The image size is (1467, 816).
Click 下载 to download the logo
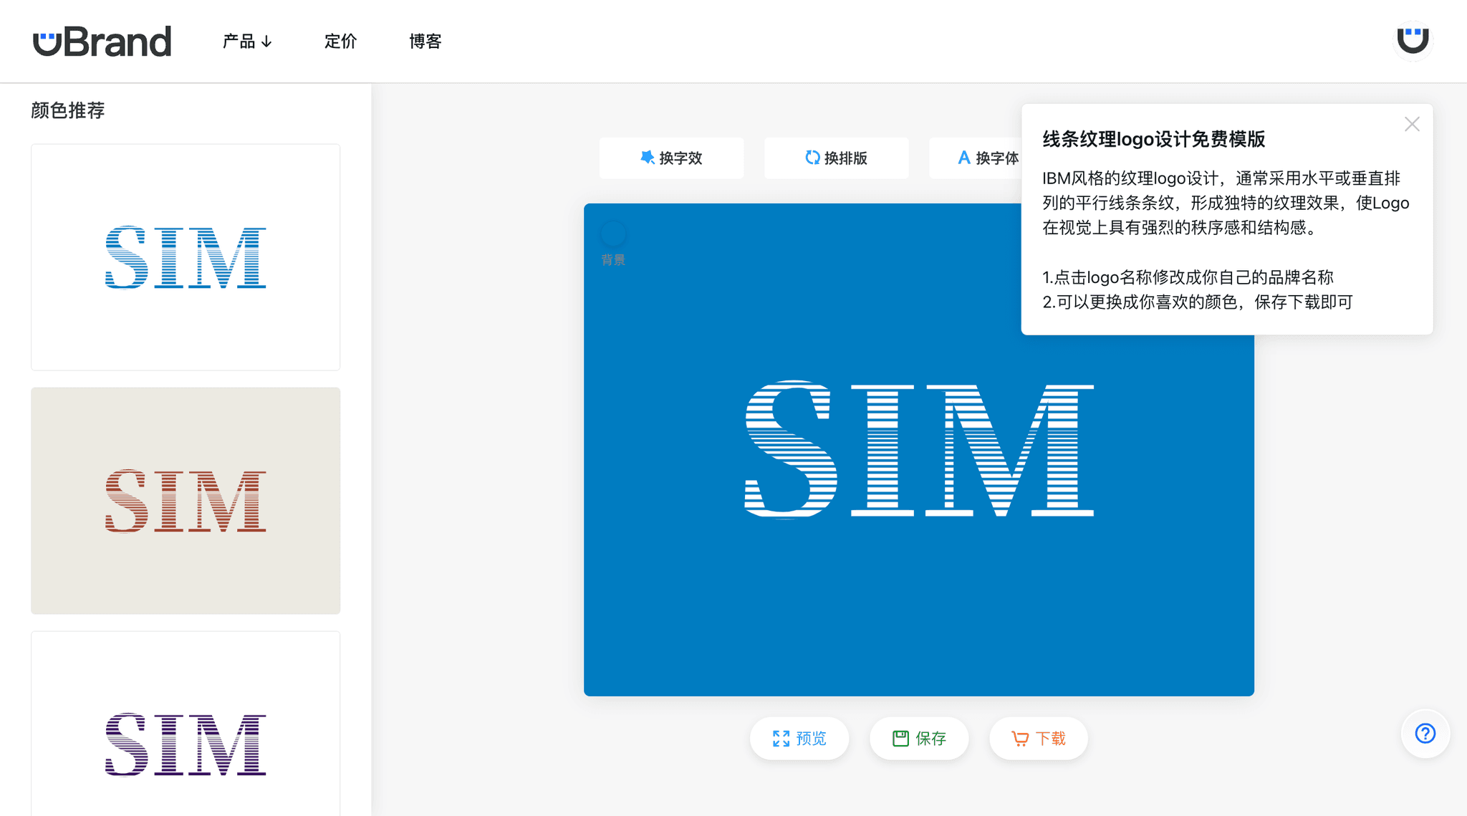(x=1038, y=738)
